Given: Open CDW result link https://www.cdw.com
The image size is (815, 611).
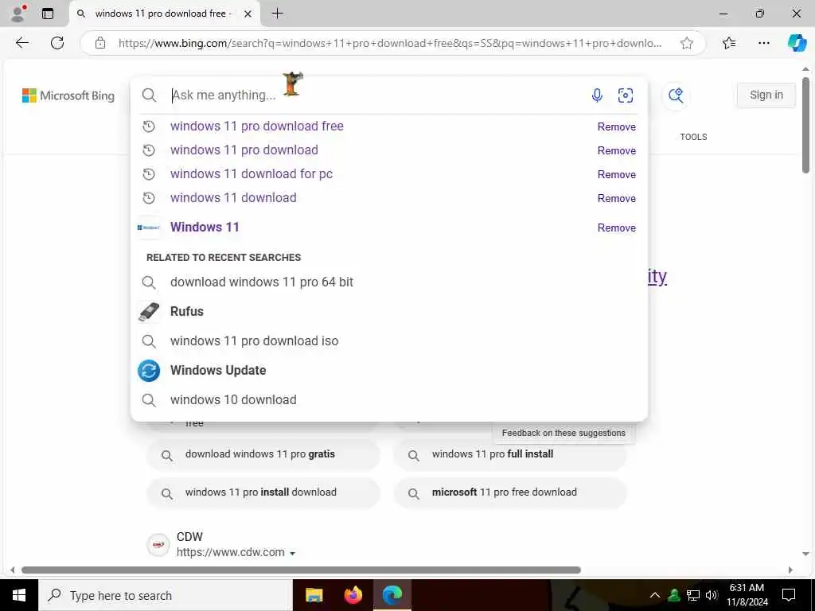Looking at the screenshot, I should (x=230, y=553).
